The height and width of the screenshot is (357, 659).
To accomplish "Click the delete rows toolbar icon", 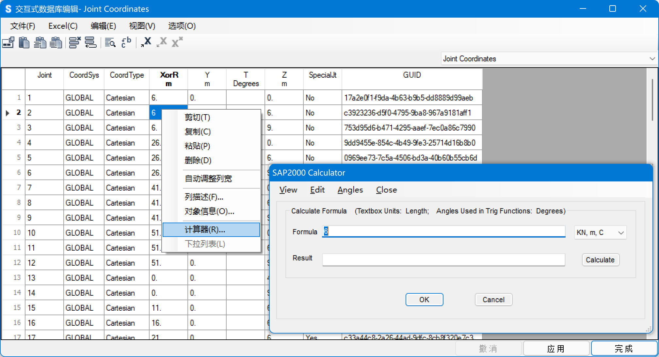I will 75,43.
